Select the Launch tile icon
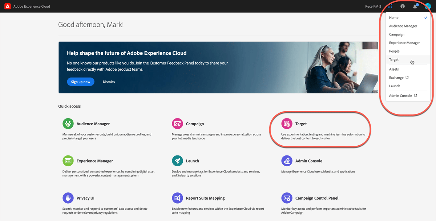Image resolution: width=436 pixels, height=221 pixels. [x=177, y=161]
